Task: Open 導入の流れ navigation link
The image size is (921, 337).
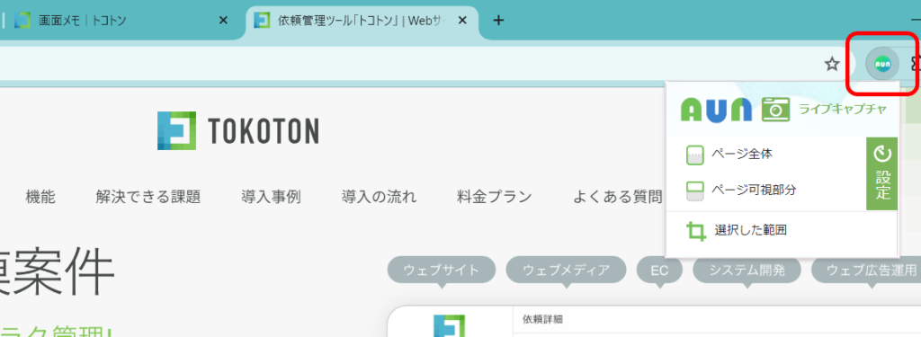Action: click(379, 197)
